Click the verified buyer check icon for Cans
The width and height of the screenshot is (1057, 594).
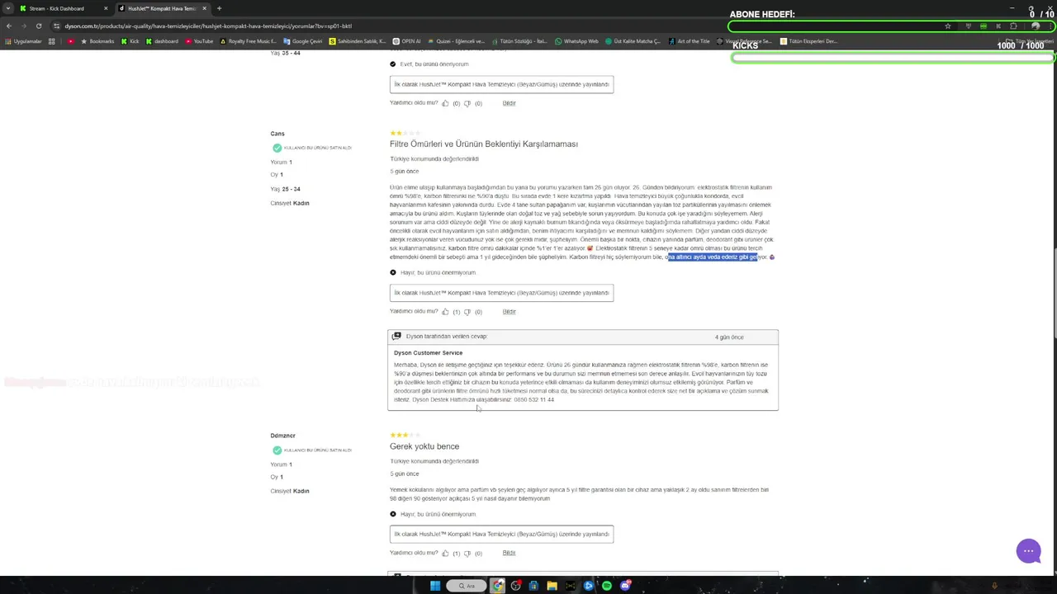(277, 148)
